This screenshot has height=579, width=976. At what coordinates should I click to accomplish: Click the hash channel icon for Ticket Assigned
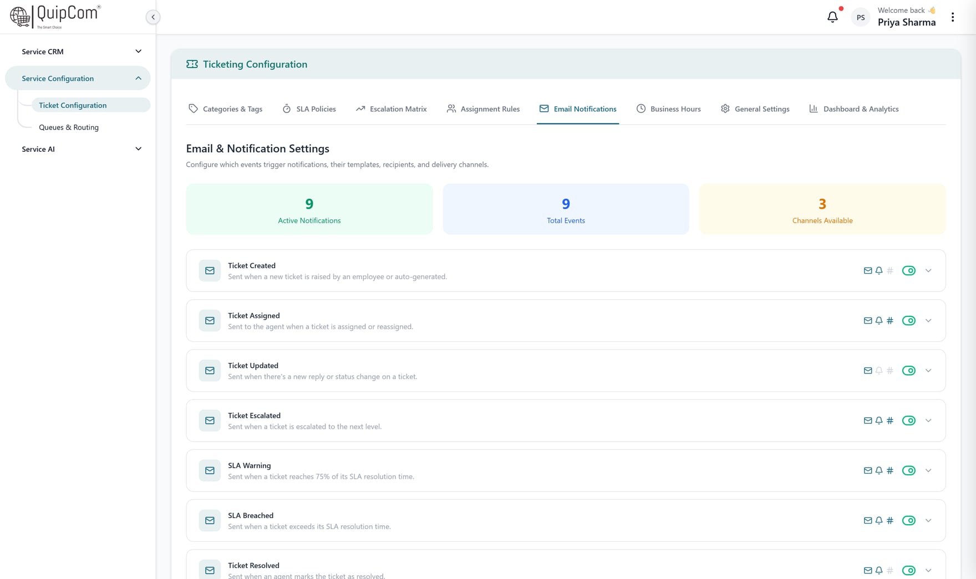tap(890, 321)
